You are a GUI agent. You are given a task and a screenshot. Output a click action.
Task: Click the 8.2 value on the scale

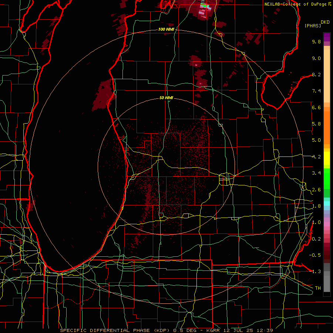(316, 74)
